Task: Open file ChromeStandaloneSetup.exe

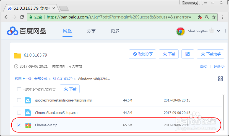Action: 56,113
